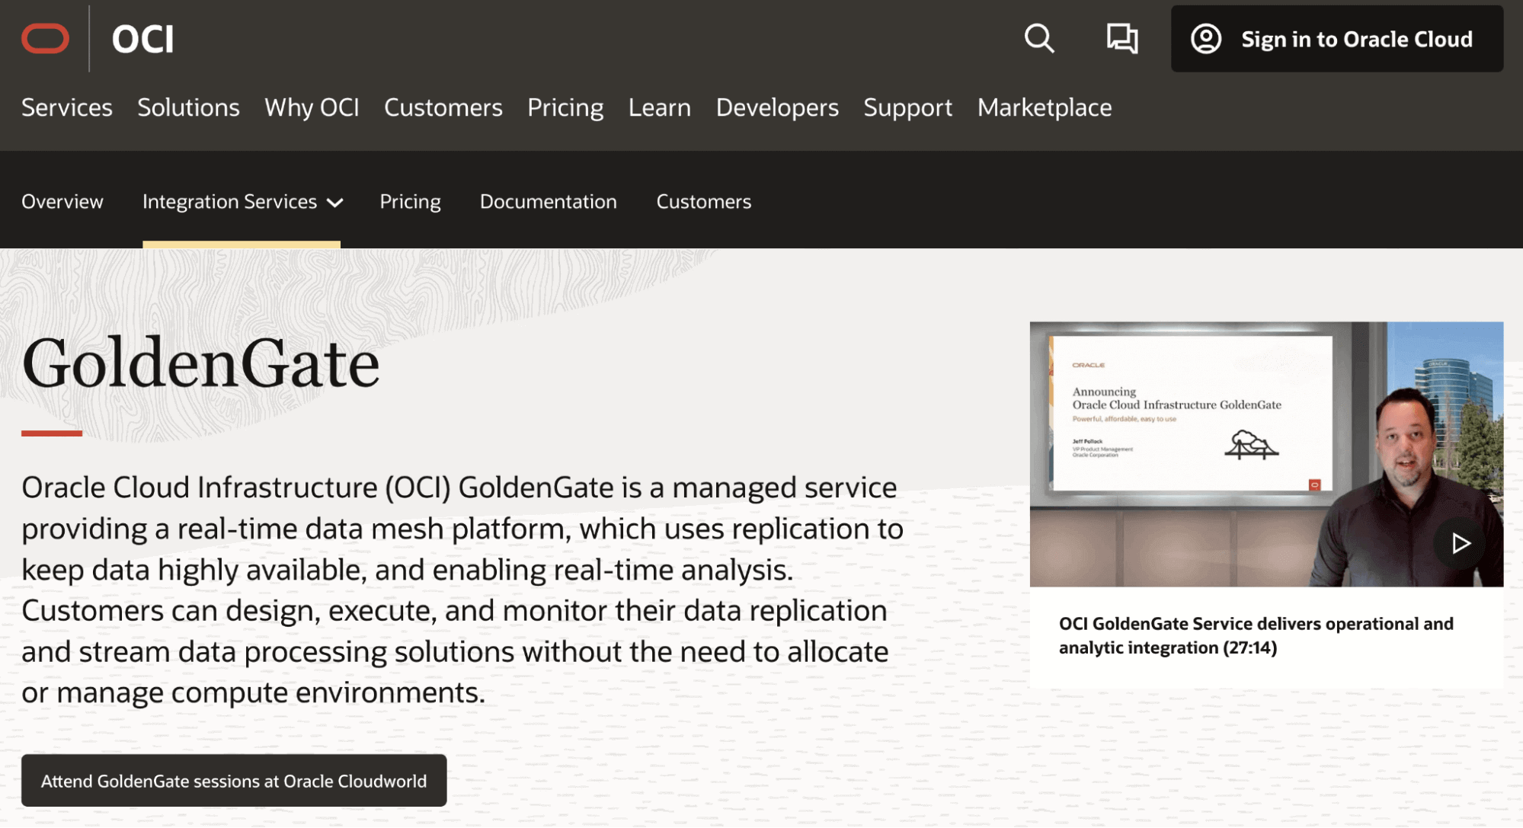The height and width of the screenshot is (828, 1523).
Task: Click the red underline divider below GoldenGate heading
Action: [52, 431]
